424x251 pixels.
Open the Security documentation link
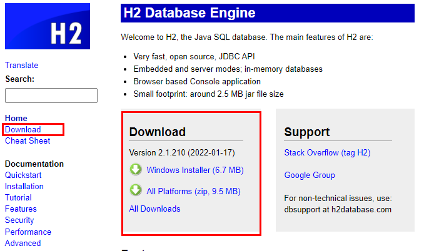coord(19,220)
